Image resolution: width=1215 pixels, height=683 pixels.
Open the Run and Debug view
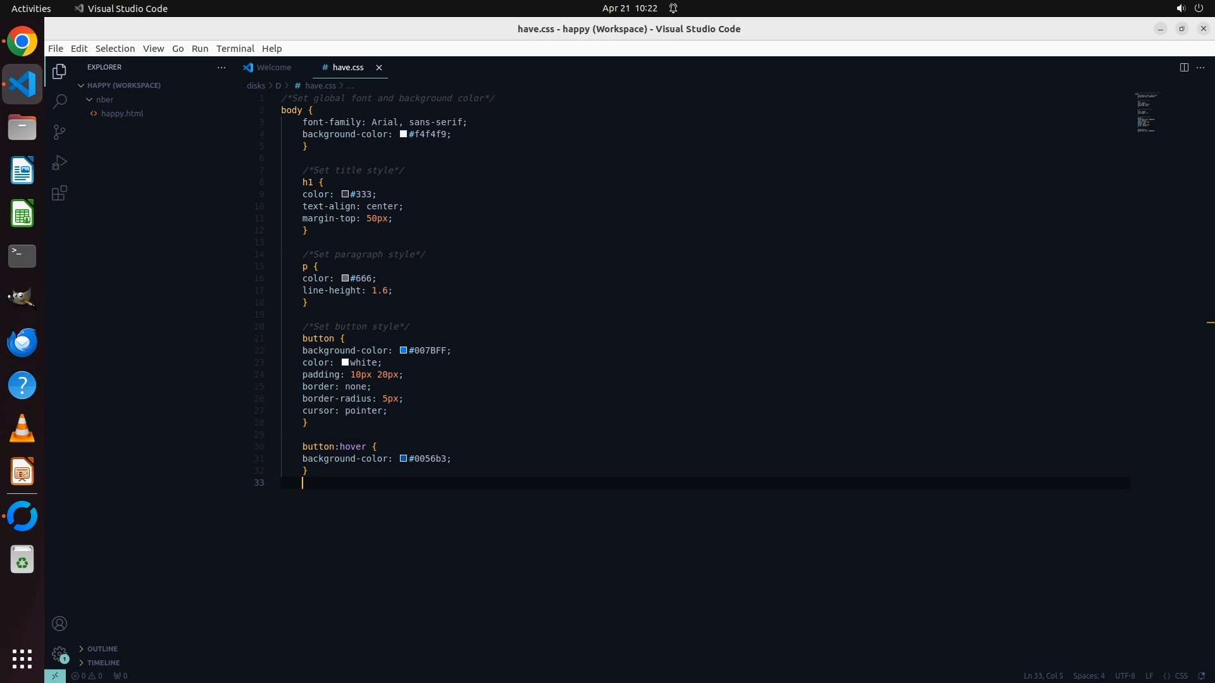pos(59,163)
